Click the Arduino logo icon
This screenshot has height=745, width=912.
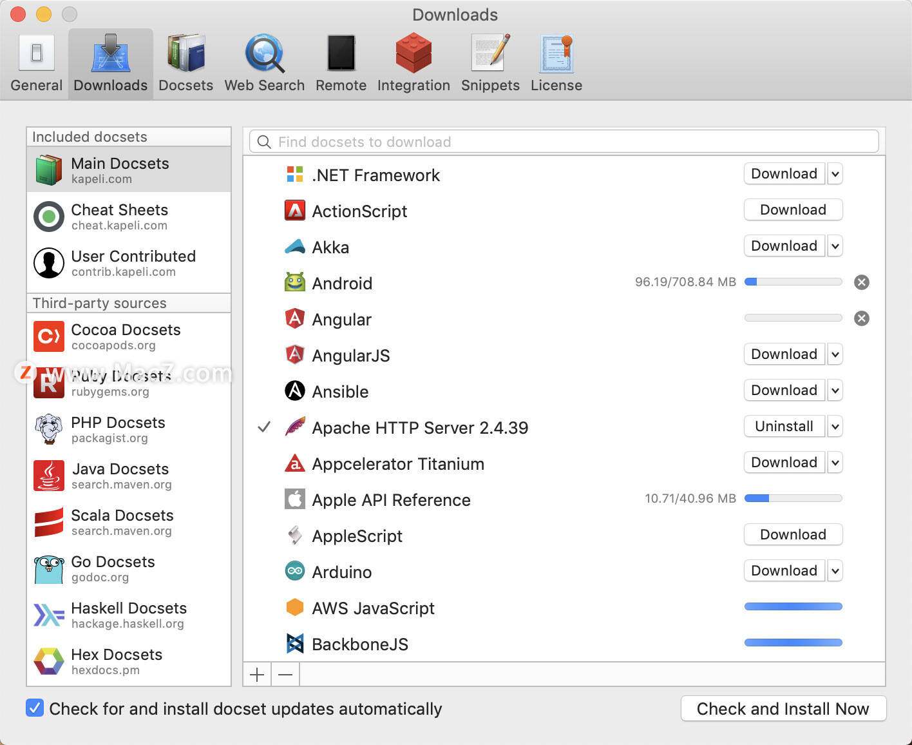coord(295,571)
